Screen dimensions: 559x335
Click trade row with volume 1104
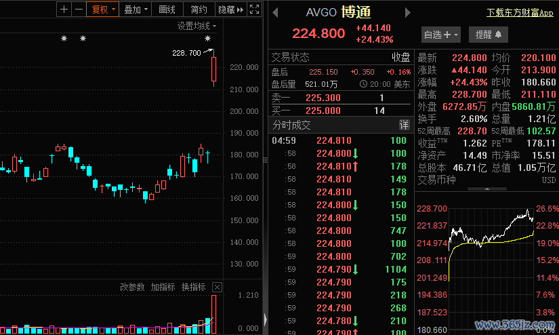[x=340, y=269]
